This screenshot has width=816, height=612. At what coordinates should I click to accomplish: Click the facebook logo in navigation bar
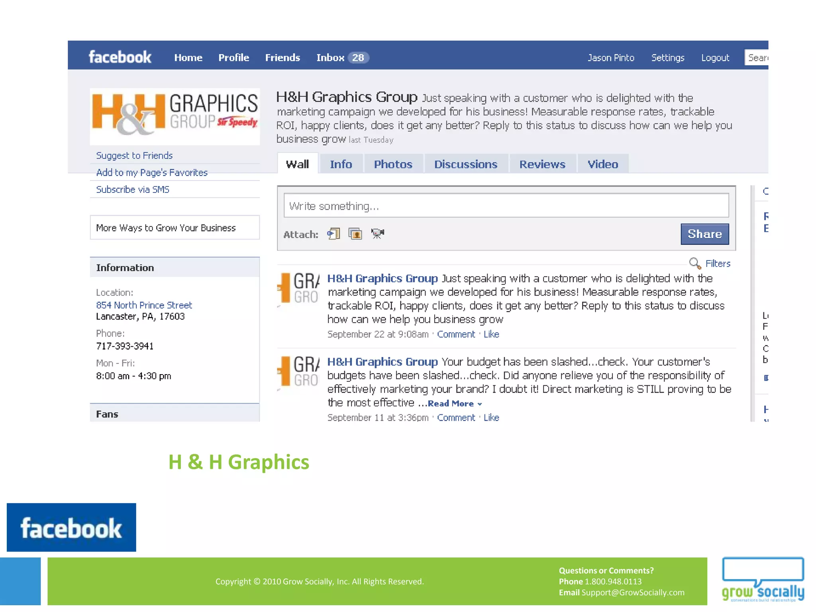tap(120, 57)
